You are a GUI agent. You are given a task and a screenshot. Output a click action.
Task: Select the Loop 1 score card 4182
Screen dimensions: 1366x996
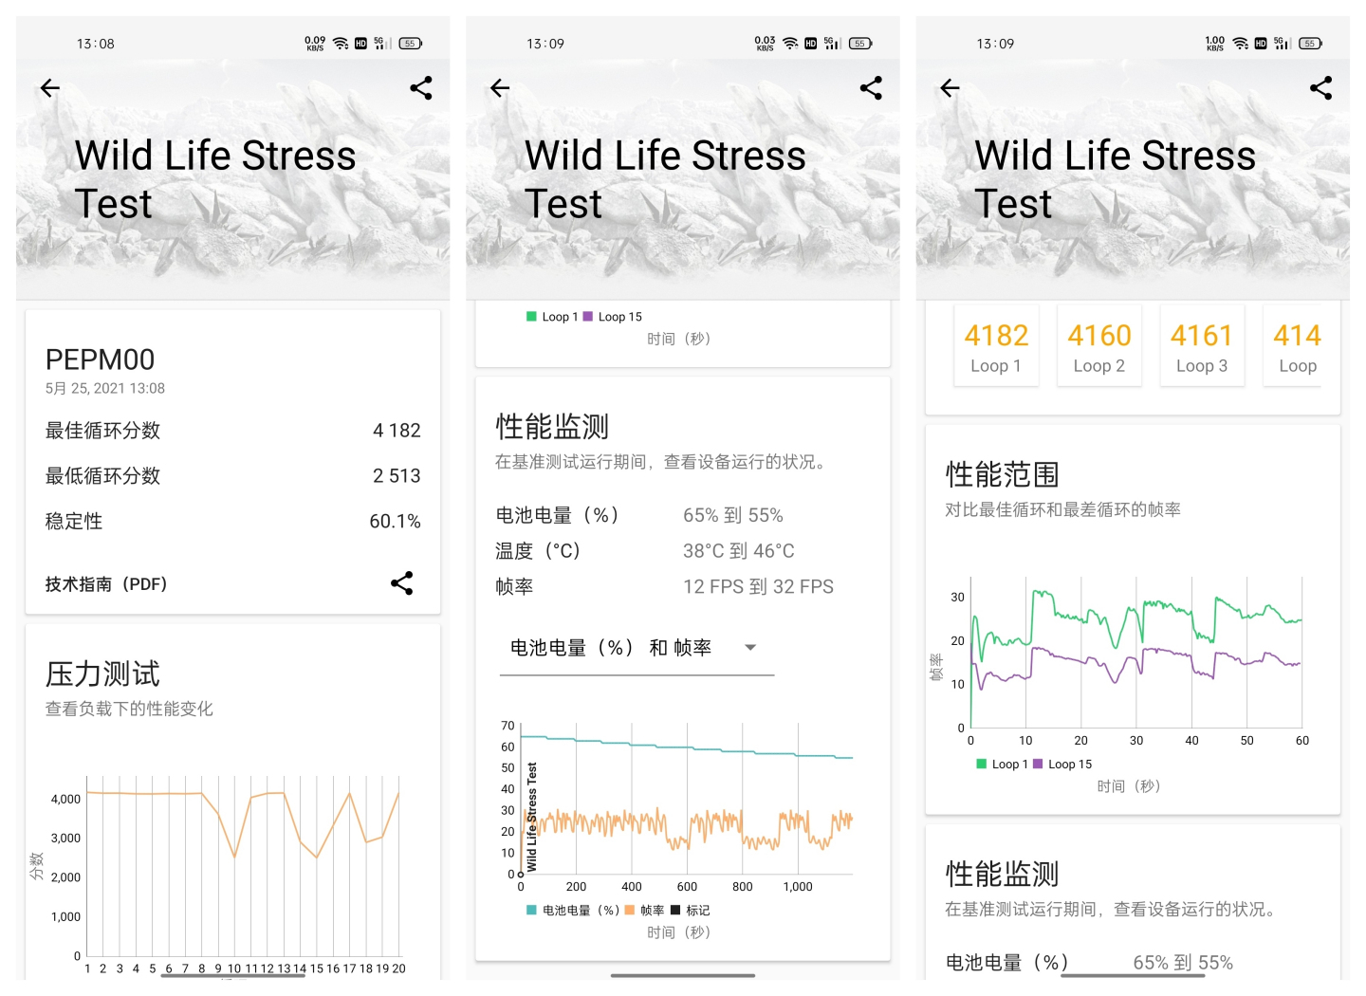(996, 347)
